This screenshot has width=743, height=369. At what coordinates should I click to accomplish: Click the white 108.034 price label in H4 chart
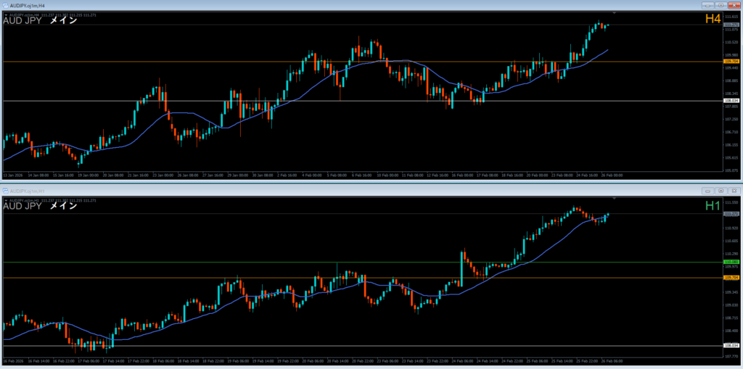click(x=731, y=101)
